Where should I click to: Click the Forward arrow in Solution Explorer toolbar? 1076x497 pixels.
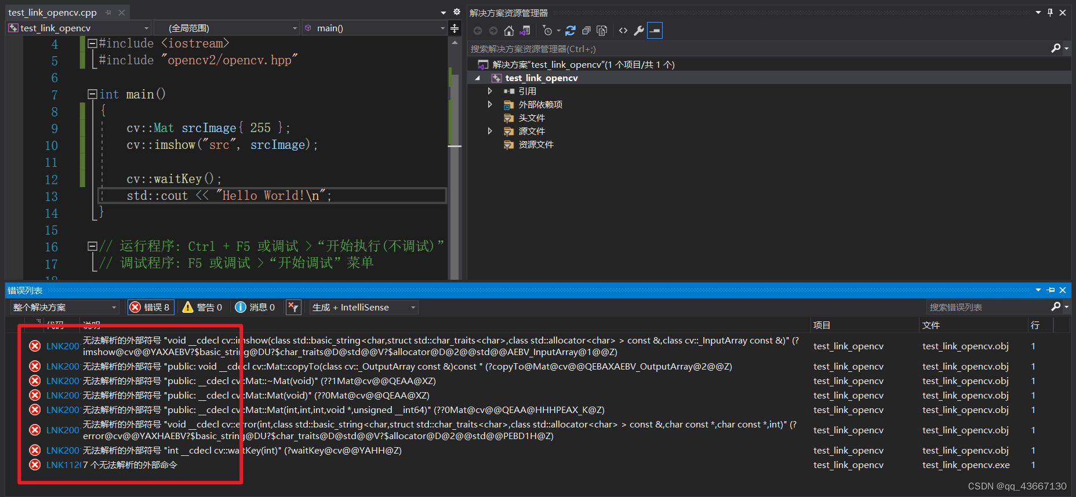pos(493,31)
